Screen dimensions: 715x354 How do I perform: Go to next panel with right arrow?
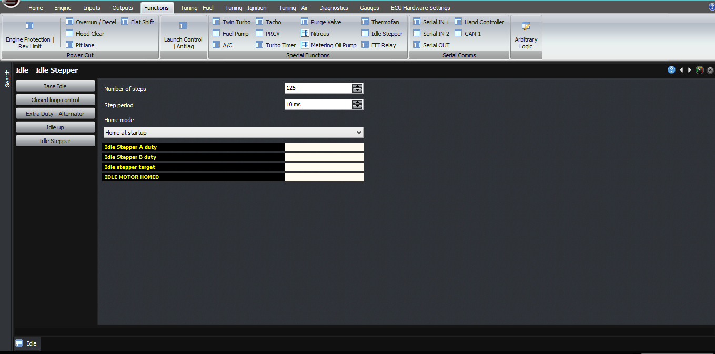tap(690, 70)
